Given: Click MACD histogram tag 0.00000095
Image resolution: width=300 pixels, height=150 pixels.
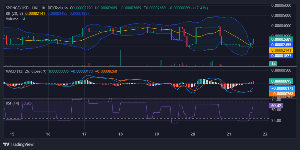Looking at the screenshot, I should pos(281,81).
